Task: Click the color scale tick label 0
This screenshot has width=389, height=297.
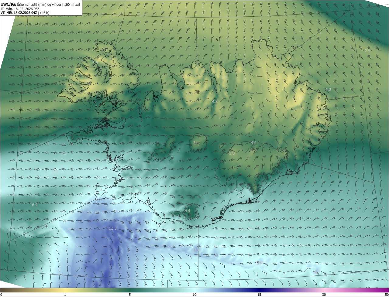Action: click(1, 295)
